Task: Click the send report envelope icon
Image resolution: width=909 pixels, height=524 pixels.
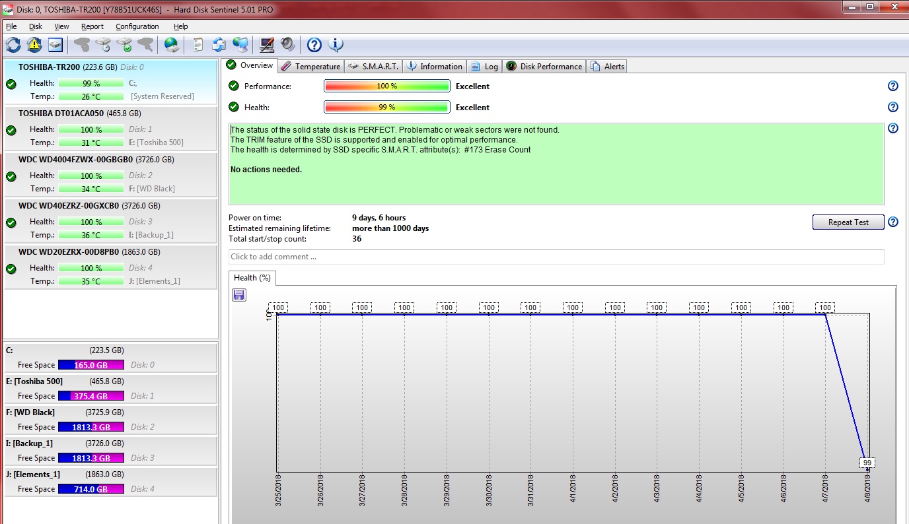Action: [x=219, y=45]
